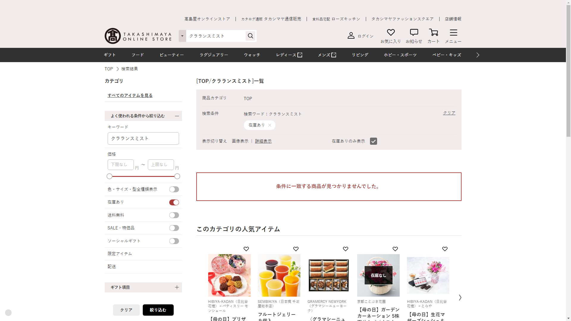This screenshot has width=571, height=321.
Task: Collapse よく使われる条件から絞り込む section
Action: point(177,116)
